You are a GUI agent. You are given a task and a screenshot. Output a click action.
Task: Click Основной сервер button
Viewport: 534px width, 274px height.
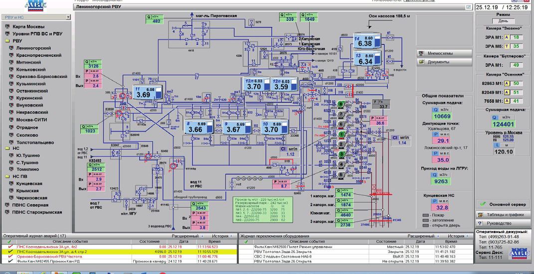[503, 205]
